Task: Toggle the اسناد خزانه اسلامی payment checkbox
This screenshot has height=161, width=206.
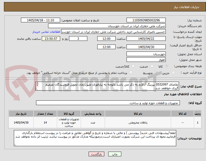Action: pos(131,72)
